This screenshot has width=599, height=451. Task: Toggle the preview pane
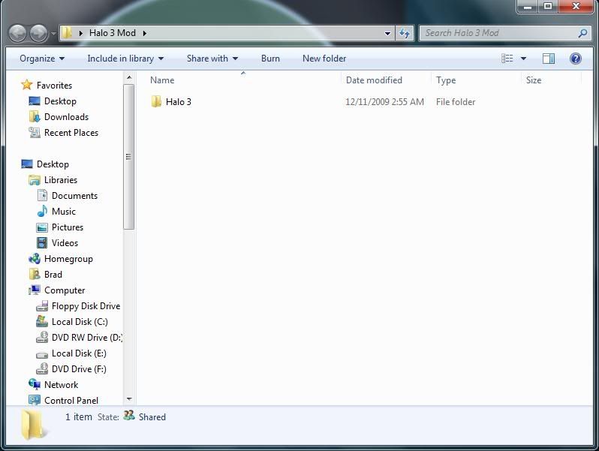[x=549, y=59]
